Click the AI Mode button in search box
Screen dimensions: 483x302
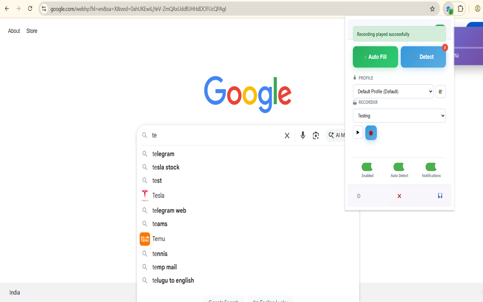pos(336,135)
